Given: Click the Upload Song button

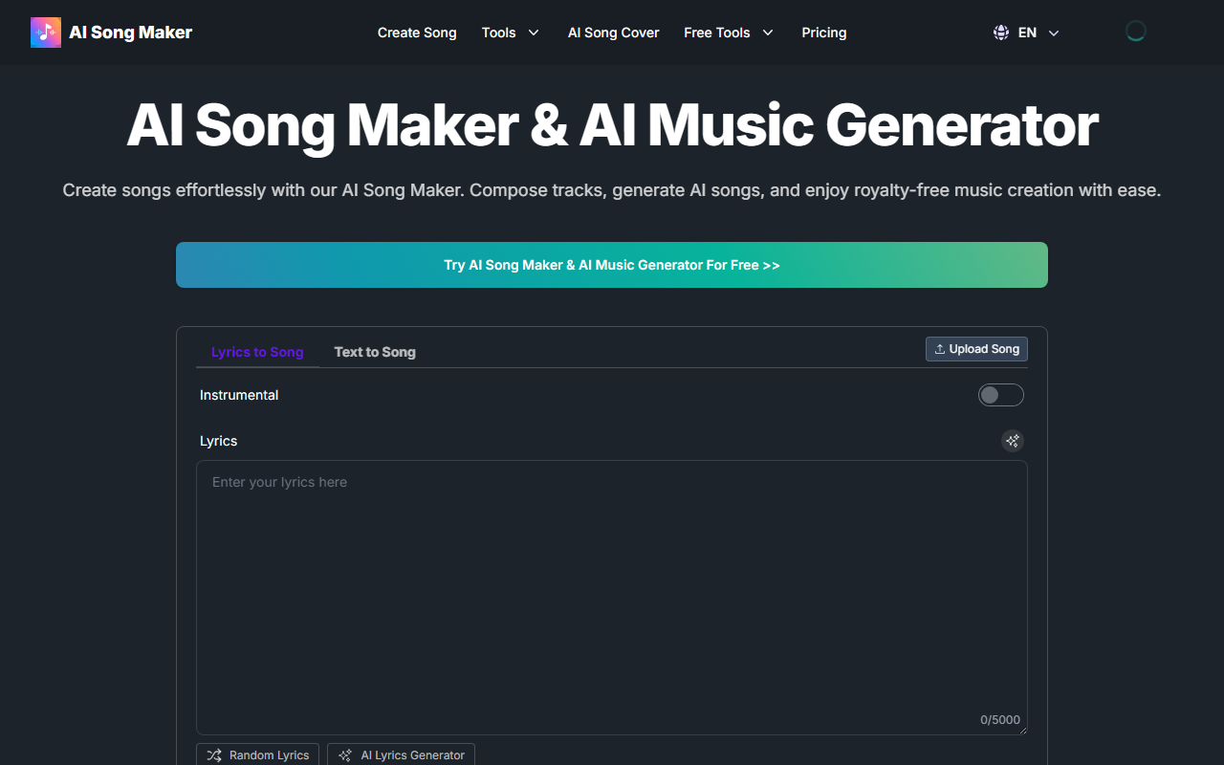Looking at the screenshot, I should 976,349.
